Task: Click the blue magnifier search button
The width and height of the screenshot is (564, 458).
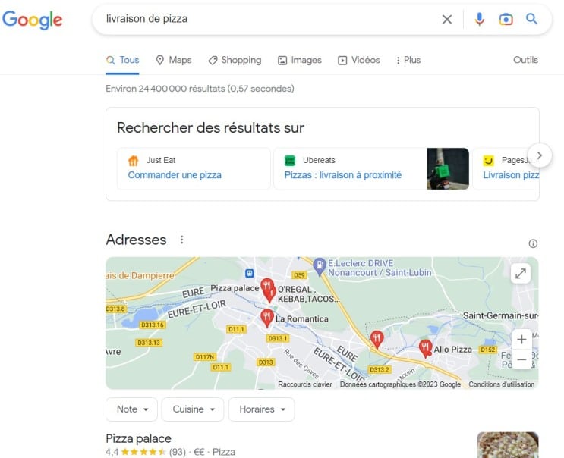Action: coord(531,19)
